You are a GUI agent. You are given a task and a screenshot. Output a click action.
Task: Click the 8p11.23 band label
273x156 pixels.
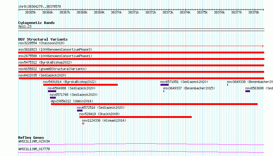25,27
